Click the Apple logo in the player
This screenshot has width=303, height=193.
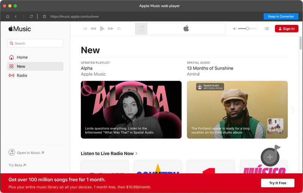[186, 28]
